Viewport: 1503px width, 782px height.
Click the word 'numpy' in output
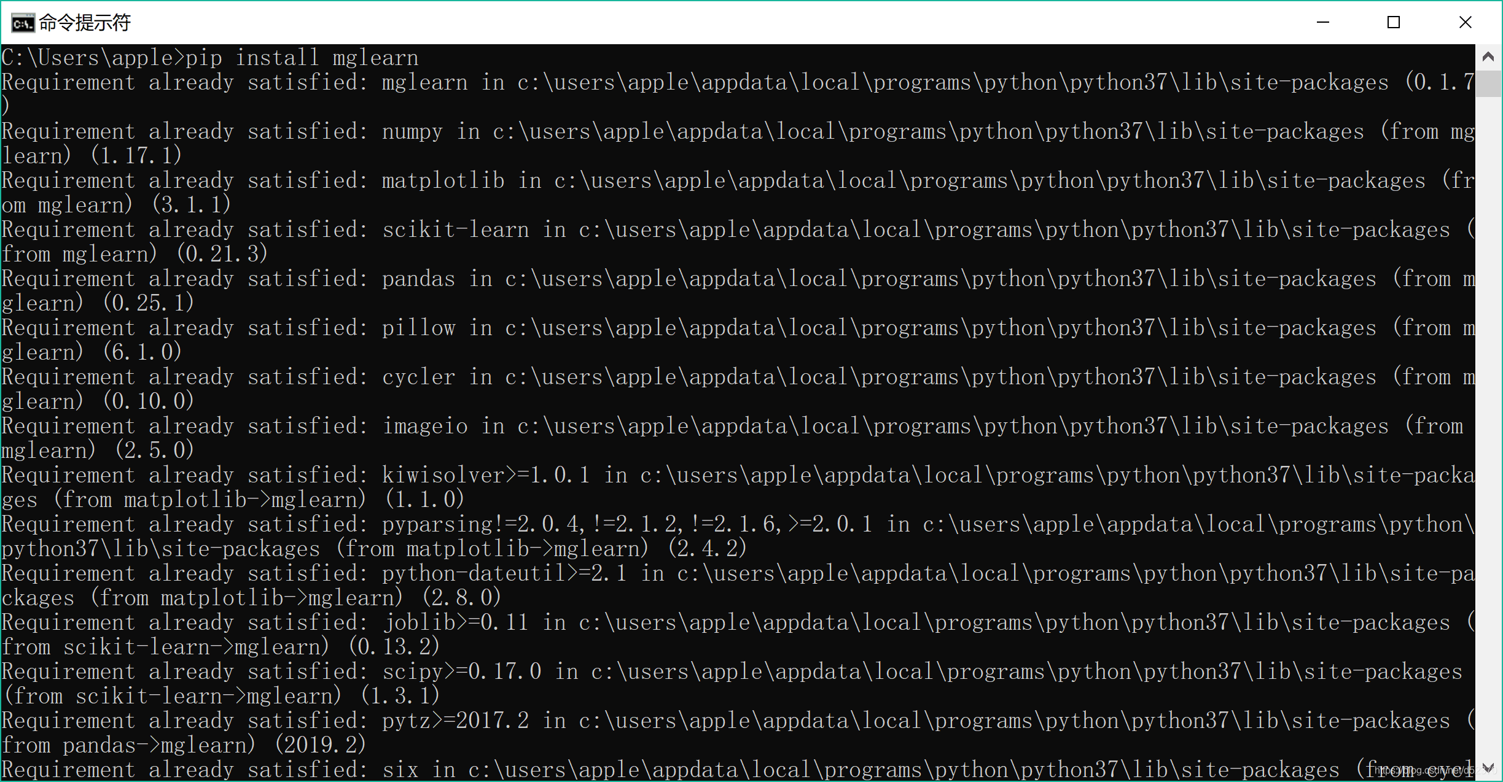(x=412, y=132)
